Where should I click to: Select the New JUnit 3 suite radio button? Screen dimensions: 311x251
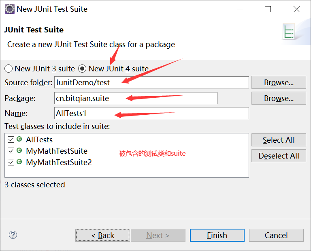[x=9, y=69]
